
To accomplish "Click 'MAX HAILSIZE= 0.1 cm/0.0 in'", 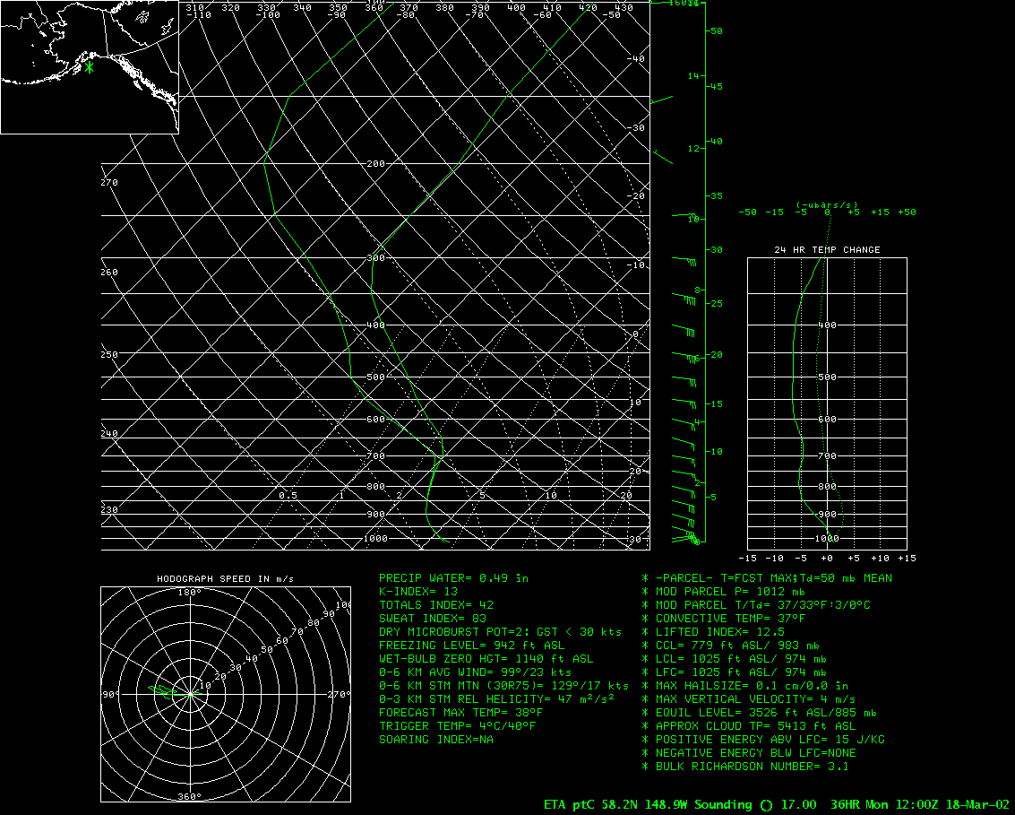I will [745, 685].
